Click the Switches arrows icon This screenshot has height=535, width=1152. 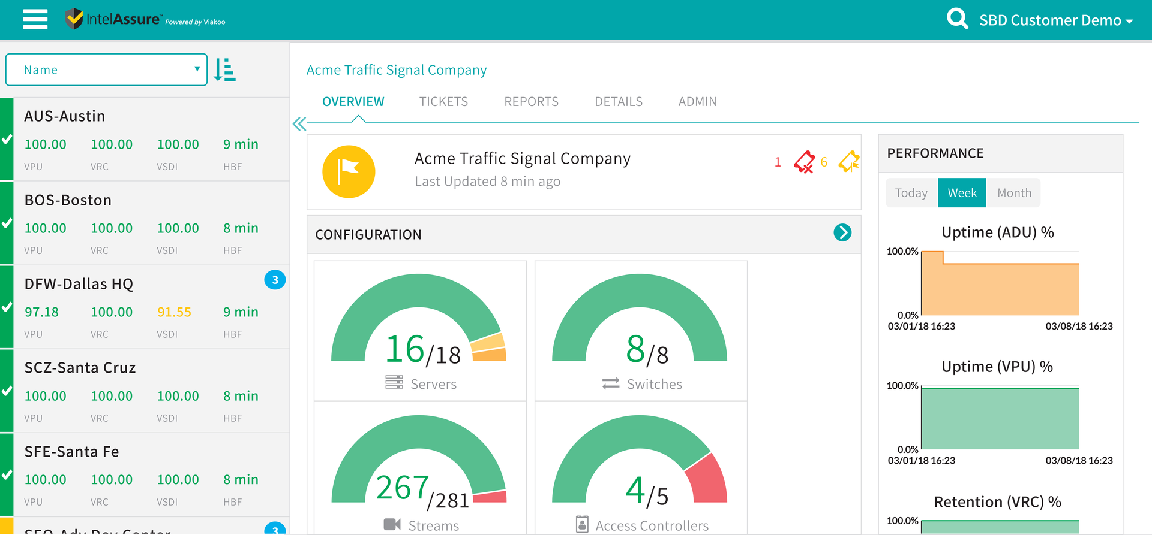pyautogui.click(x=611, y=383)
